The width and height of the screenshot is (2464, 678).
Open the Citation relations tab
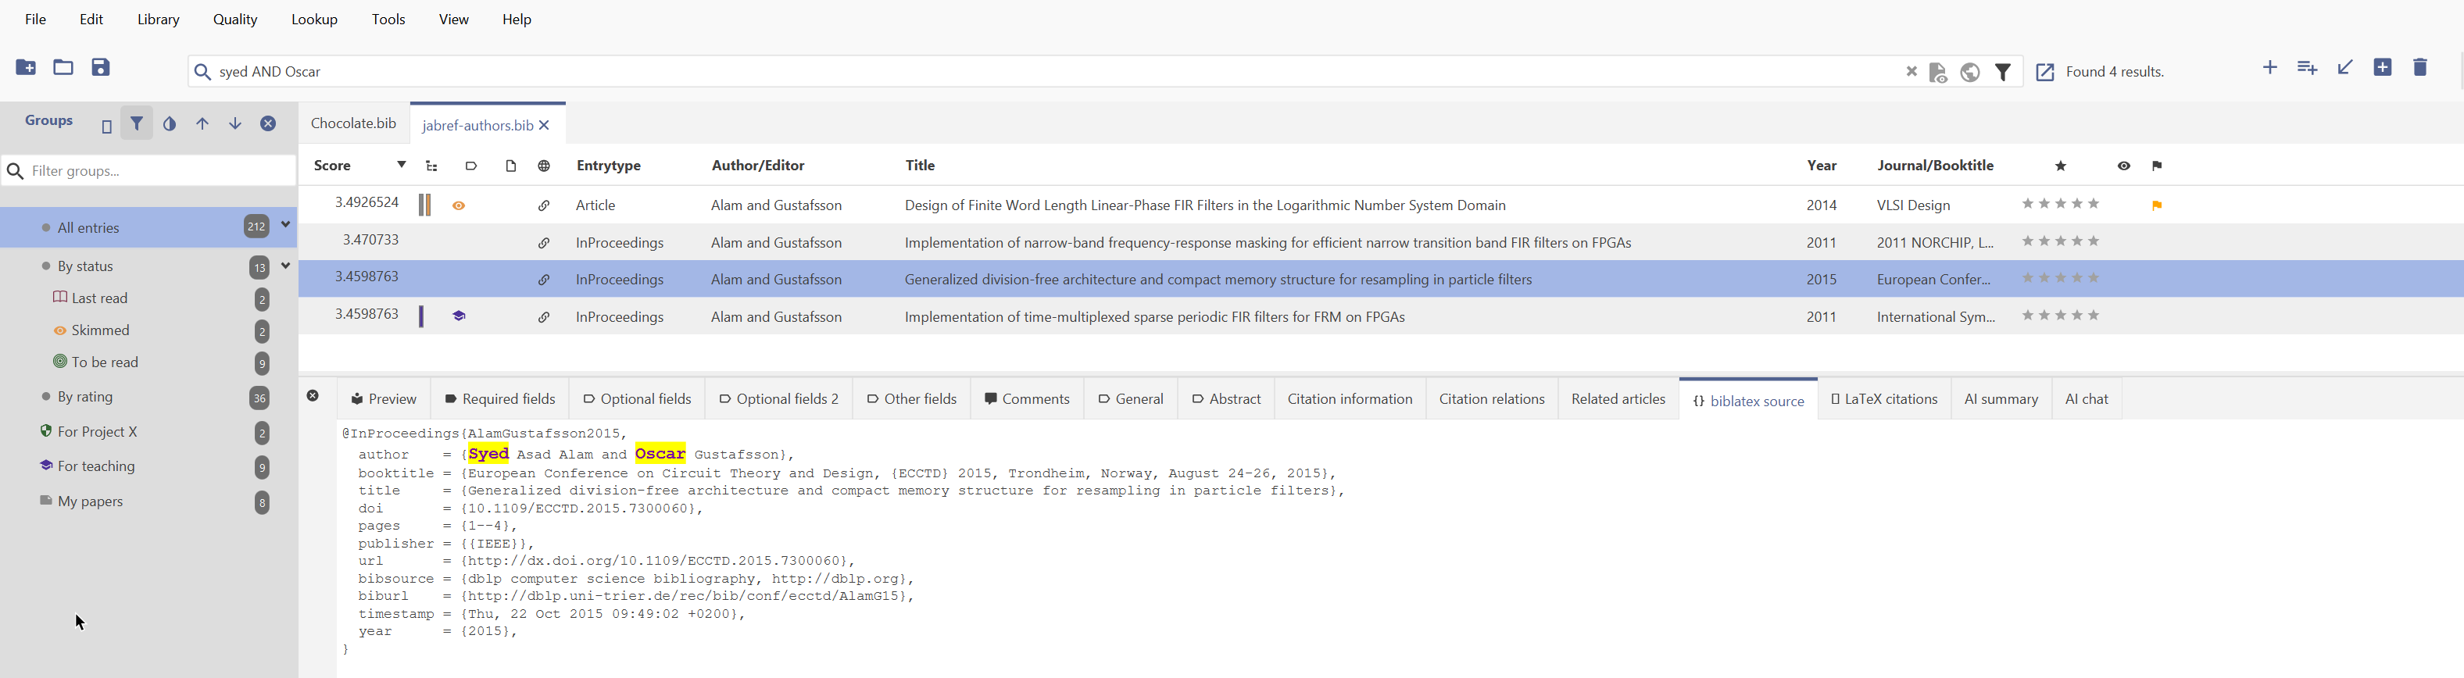[x=1491, y=399]
